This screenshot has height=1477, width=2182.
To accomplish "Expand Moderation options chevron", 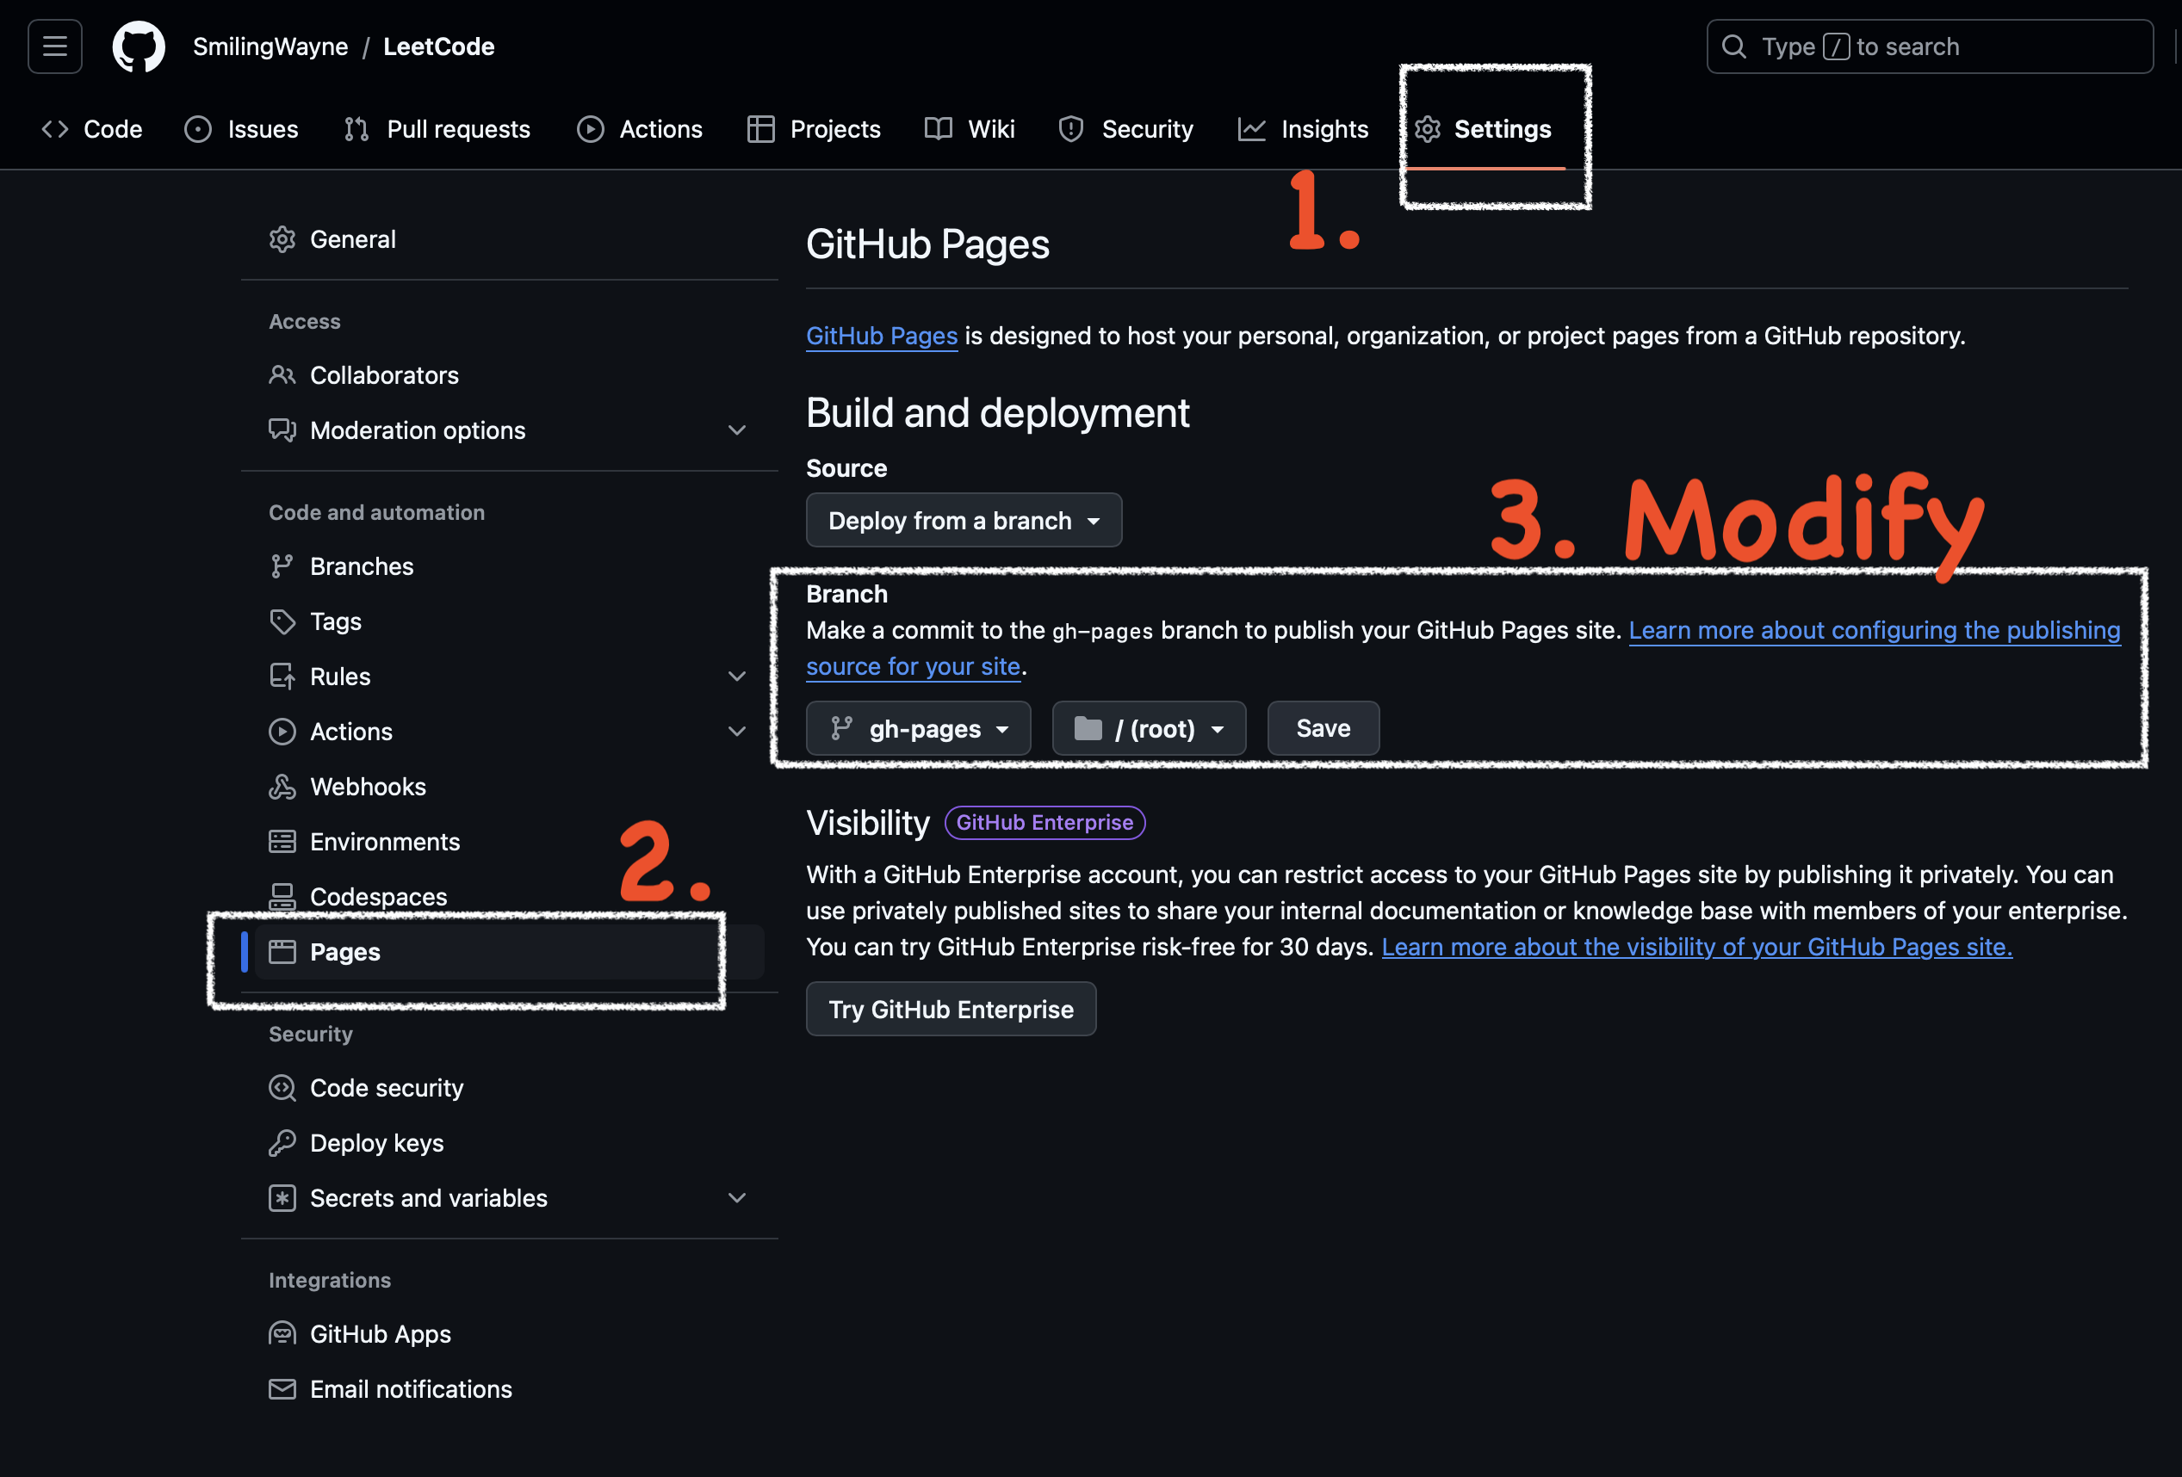I will pos(737,430).
